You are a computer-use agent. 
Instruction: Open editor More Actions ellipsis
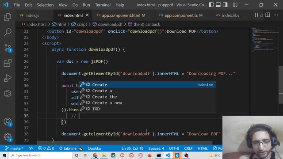tap(276, 15)
